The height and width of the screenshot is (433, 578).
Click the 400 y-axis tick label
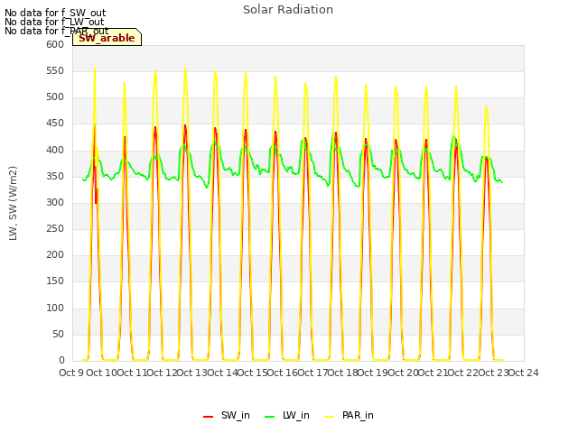(x=55, y=151)
